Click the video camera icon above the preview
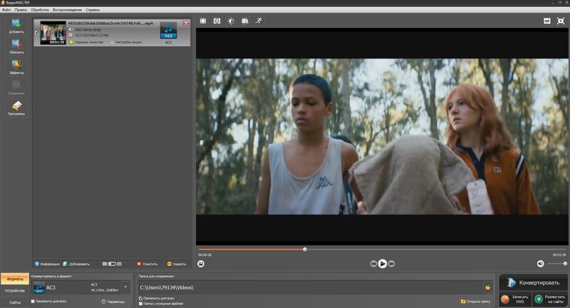Screen dimensions: 570x308 (245, 21)
